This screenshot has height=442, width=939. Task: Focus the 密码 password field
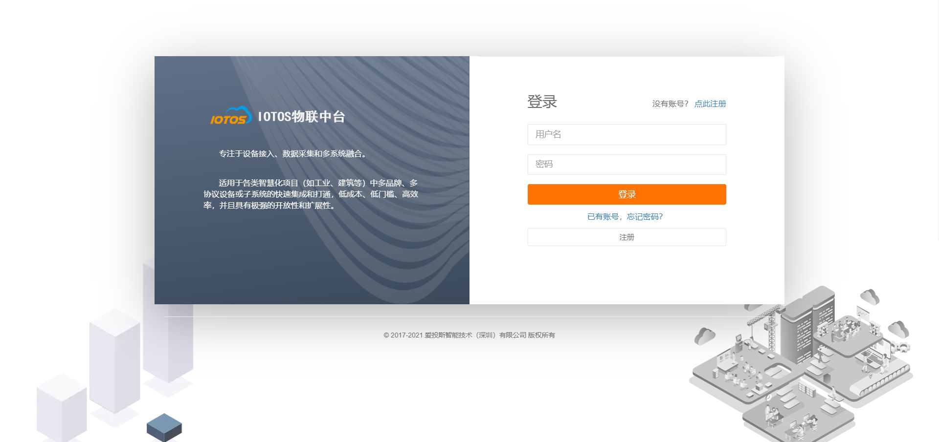[x=626, y=165]
